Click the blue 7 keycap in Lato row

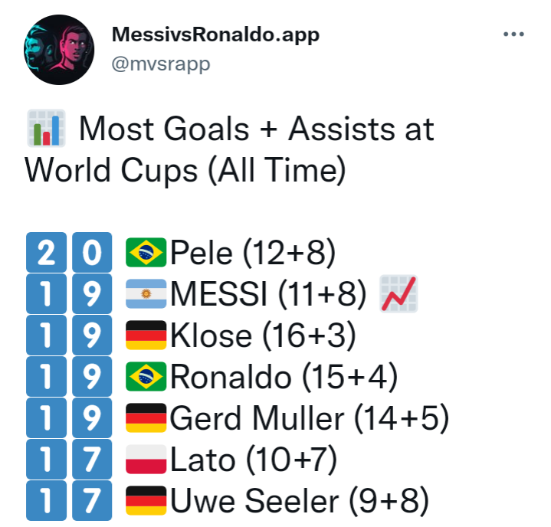point(92,459)
